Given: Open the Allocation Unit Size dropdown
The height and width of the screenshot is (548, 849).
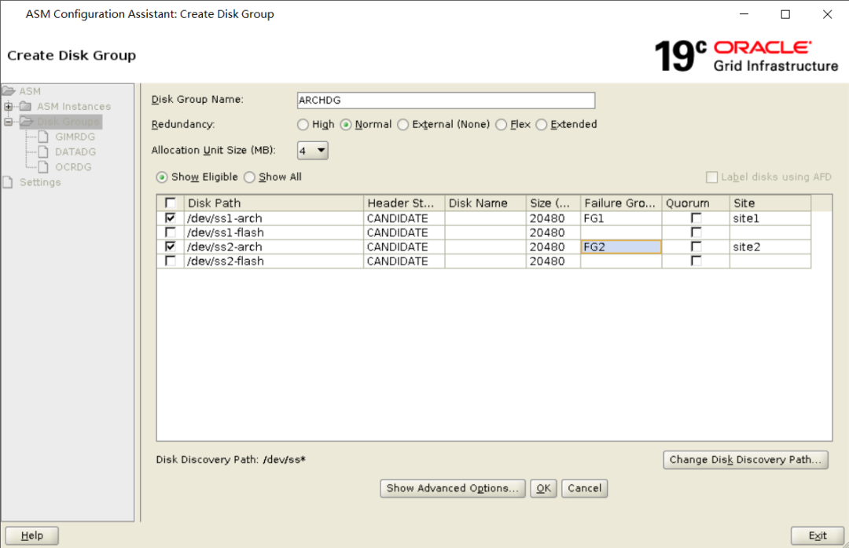Looking at the screenshot, I should coord(312,151).
